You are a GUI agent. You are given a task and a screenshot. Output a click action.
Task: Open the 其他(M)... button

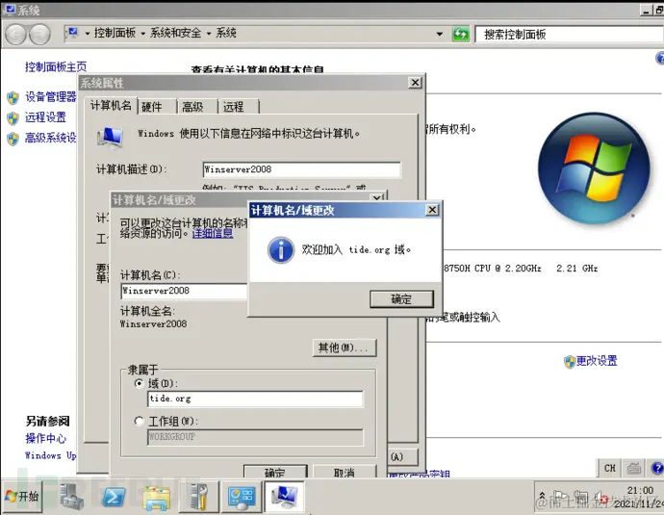pyautogui.click(x=345, y=348)
